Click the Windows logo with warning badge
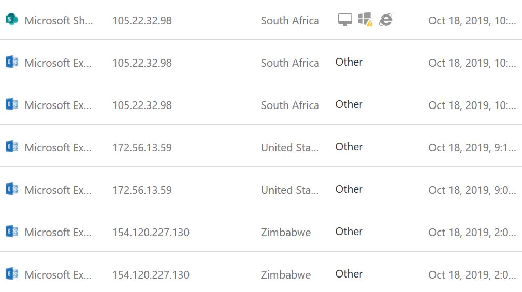This screenshot has height=292, width=522. [x=365, y=20]
